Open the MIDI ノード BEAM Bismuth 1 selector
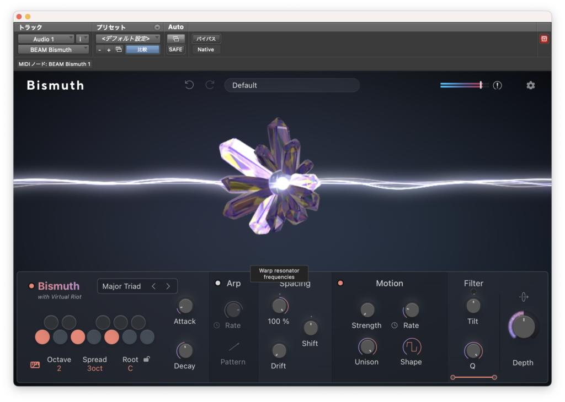The height and width of the screenshot is (402, 565). click(x=55, y=64)
